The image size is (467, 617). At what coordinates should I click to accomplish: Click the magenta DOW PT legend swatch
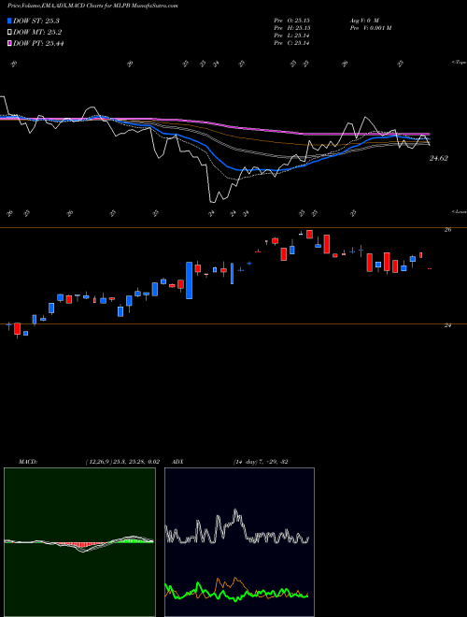[10, 43]
